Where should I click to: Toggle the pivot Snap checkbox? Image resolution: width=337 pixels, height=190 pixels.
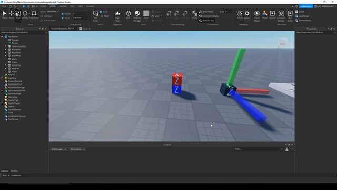[x=101, y=12]
